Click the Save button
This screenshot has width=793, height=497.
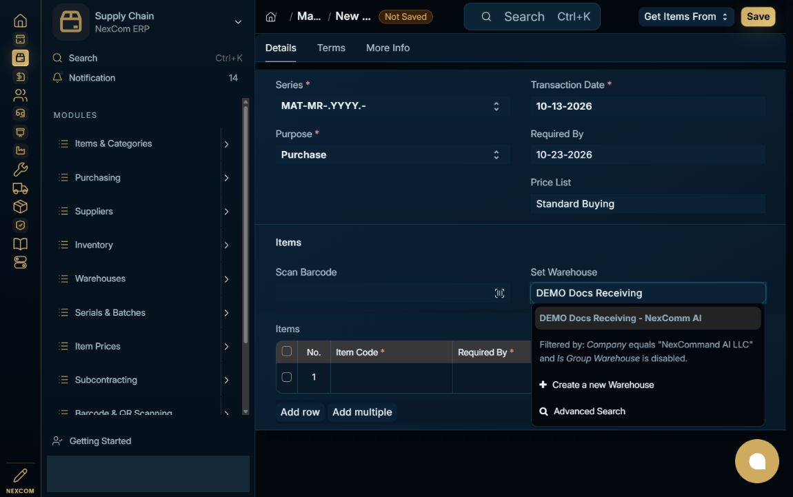[758, 17]
